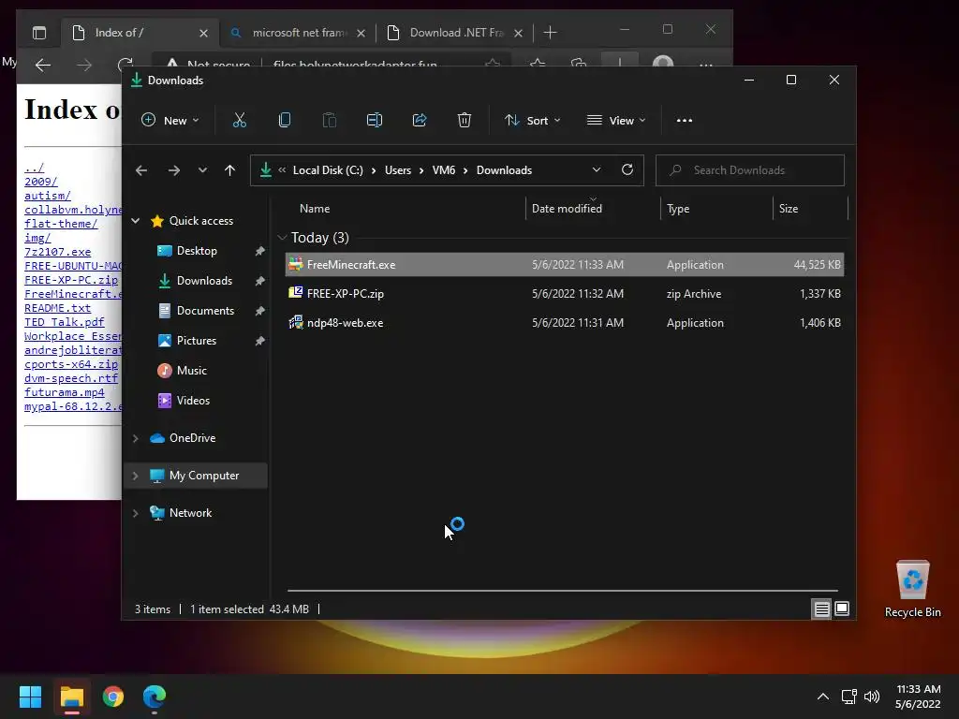This screenshot has width=959, height=719.
Task: Click the Delete trash icon in toolbar
Action: coord(465,121)
